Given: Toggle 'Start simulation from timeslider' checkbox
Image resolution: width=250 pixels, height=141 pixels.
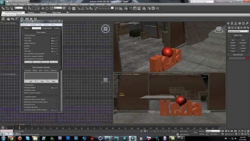Looking at the screenshot, I should [x=57, y=59].
